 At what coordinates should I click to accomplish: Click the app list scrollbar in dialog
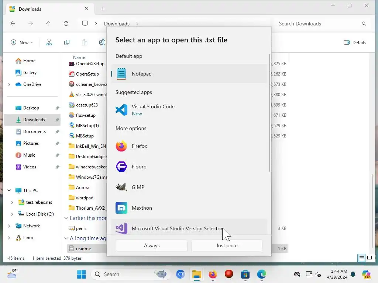(269, 113)
